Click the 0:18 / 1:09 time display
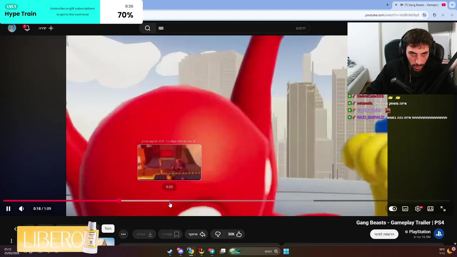The width and height of the screenshot is (457, 257). 42,209
